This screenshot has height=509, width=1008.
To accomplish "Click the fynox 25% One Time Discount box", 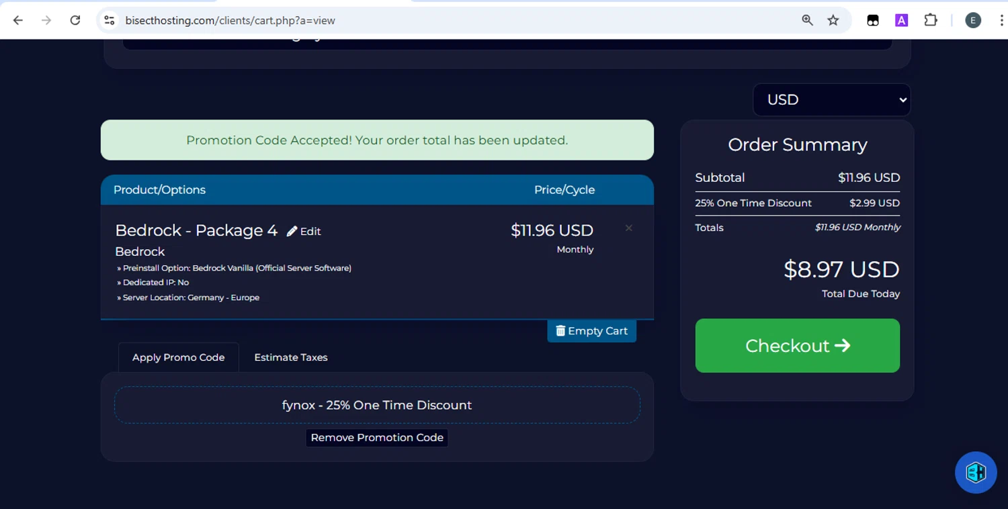I will click(377, 405).
